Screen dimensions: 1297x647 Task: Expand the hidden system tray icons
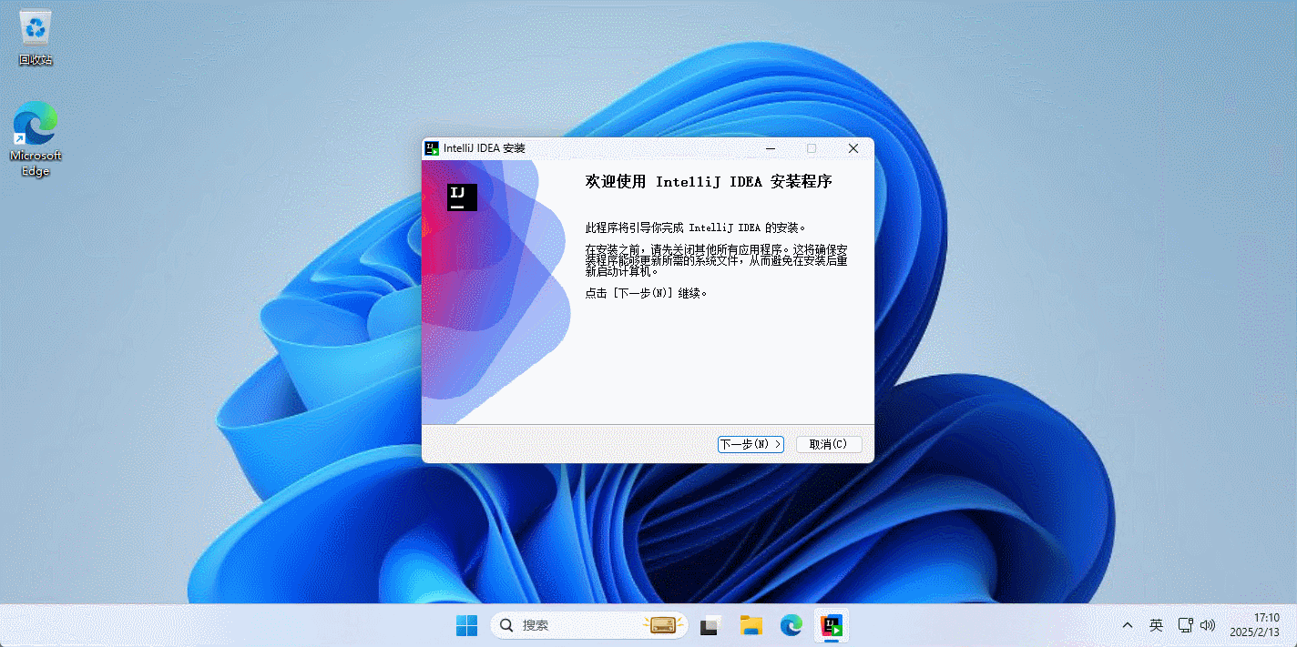[1128, 625]
